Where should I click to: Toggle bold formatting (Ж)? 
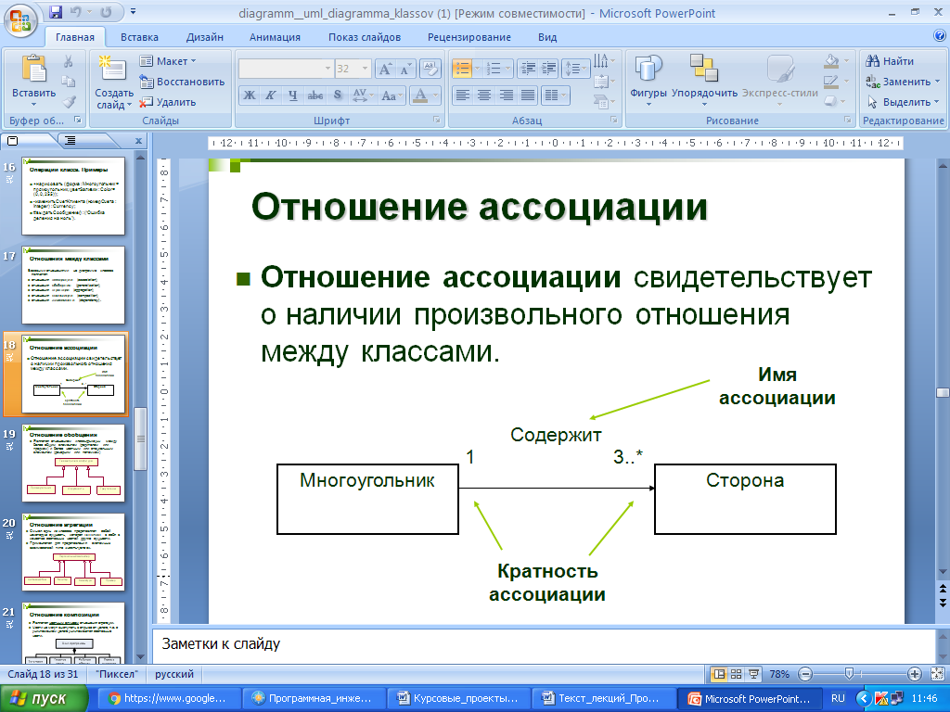click(249, 95)
